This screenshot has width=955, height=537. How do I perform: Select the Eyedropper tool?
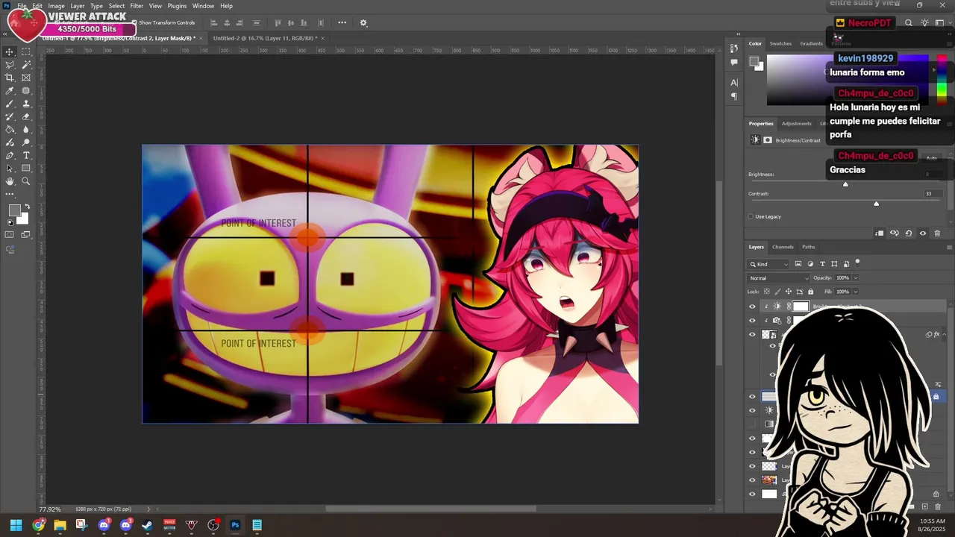coord(10,90)
